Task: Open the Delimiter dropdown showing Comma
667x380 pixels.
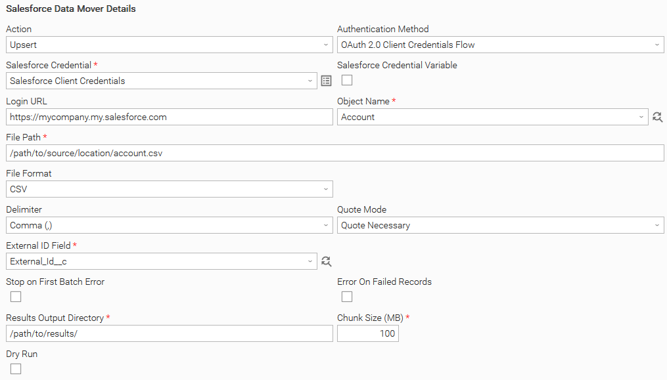Action: (x=170, y=225)
